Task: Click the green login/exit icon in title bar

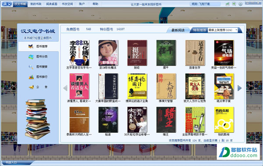Action: tap(234, 4)
